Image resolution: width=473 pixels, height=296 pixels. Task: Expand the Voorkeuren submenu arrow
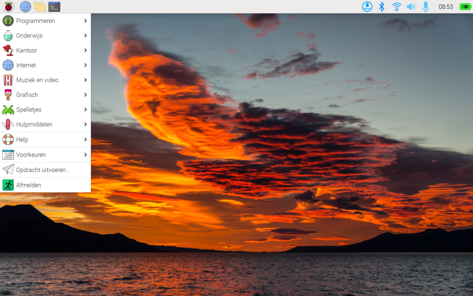pos(85,155)
